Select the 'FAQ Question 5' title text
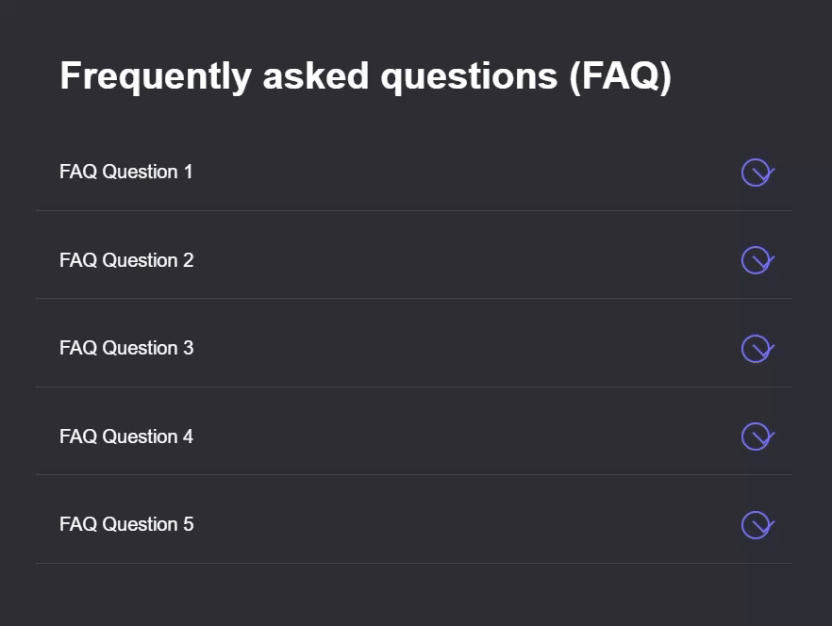Image resolution: width=832 pixels, height=626 pixels. 126,524
